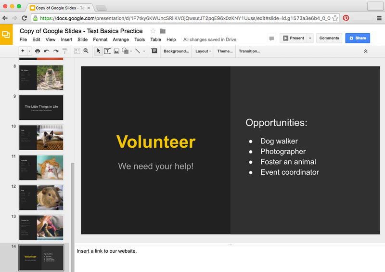
Task: Click the Pinterest extension icon
Action: [346, 18]
